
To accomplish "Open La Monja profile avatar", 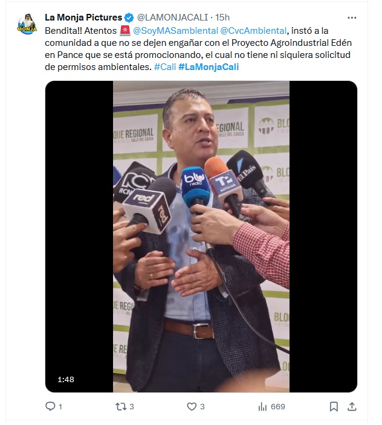I will click(x=27, y=24).
